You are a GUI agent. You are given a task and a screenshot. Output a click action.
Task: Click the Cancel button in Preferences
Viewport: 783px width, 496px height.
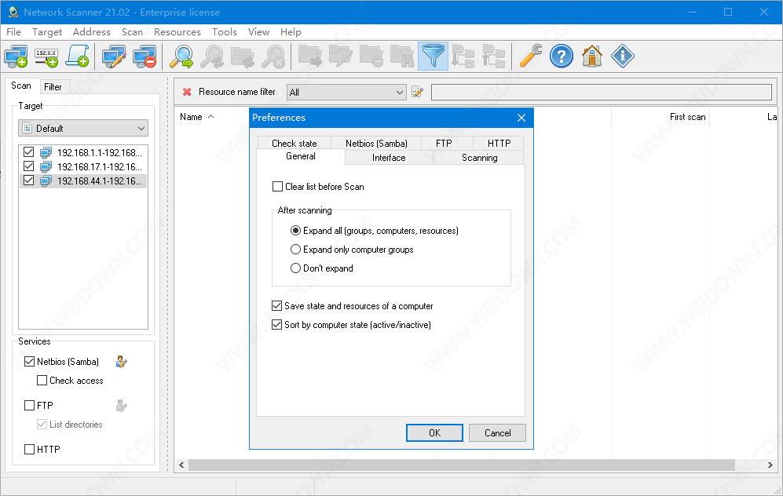497,433
